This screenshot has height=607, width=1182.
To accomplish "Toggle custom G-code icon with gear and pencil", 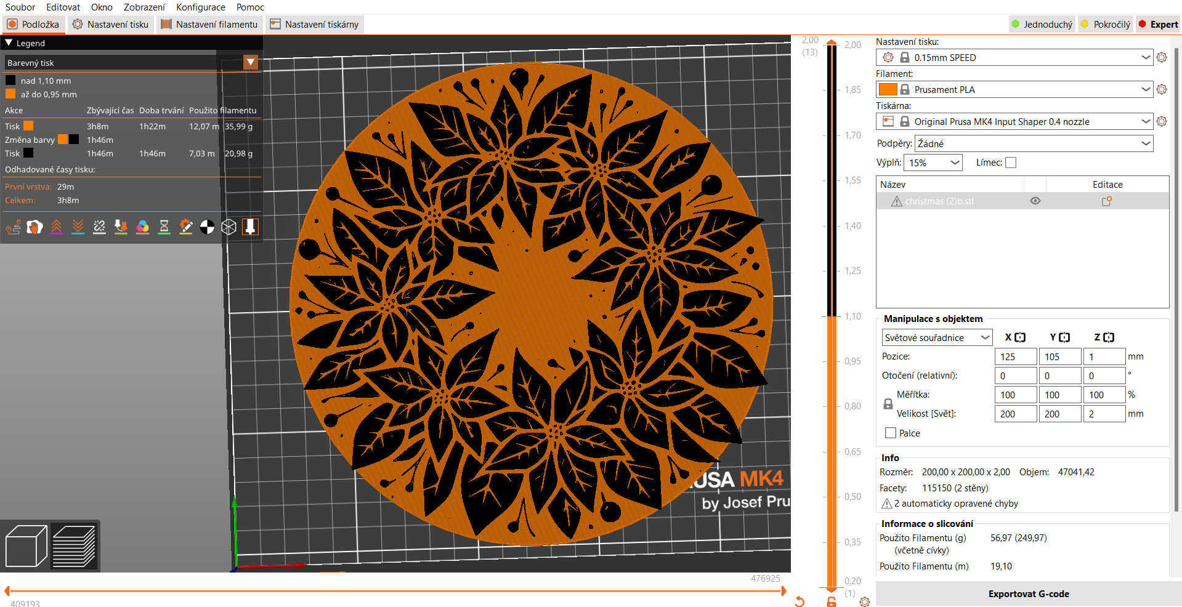I will [x=186, y=227].
